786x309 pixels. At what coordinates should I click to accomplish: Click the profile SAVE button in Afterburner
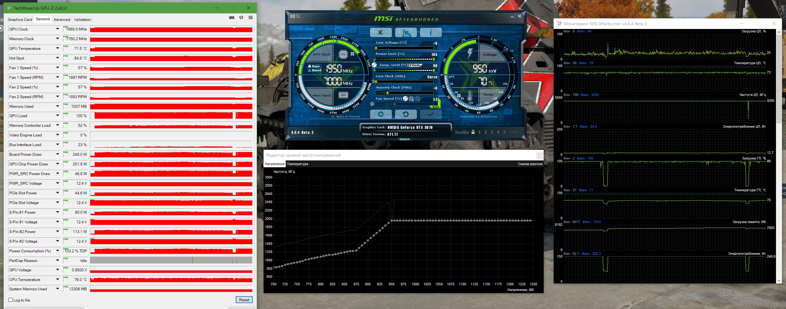click(514, 132)
